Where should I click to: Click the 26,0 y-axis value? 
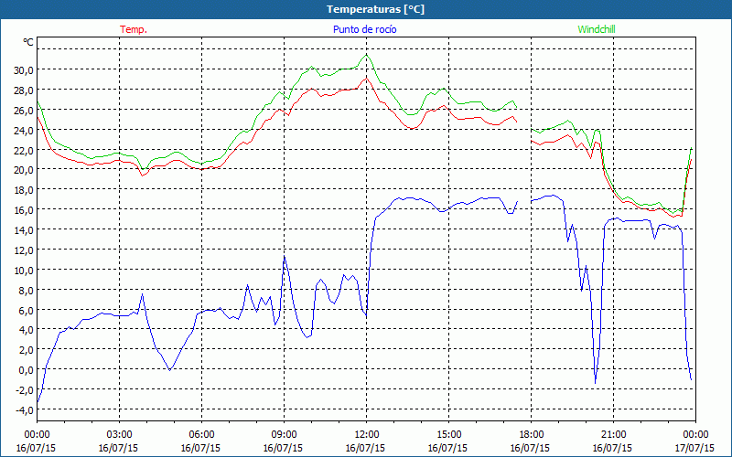(x=24, y=111)
